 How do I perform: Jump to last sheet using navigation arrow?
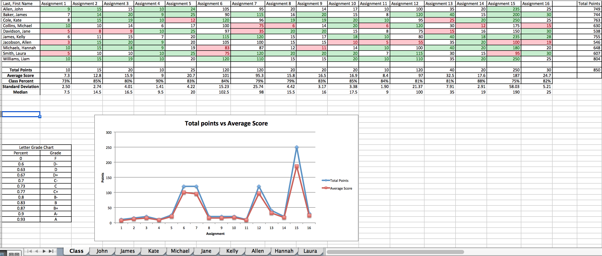point(51,251)
